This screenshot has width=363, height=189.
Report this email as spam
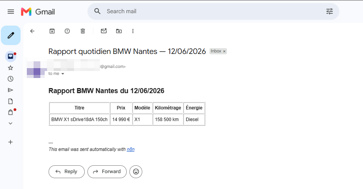pos(67,31)
